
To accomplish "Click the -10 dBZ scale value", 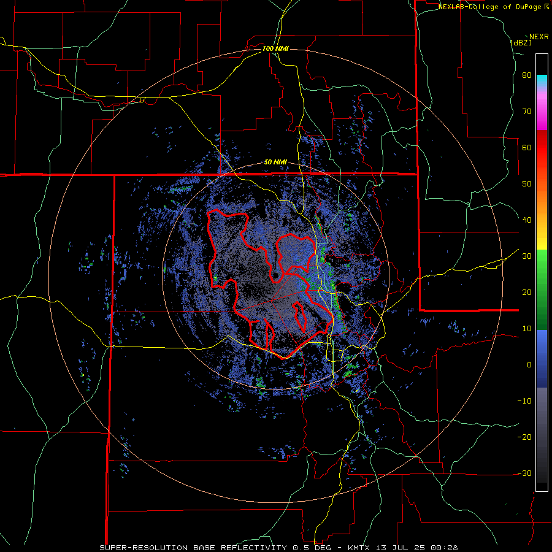I will click(x=524, y=401).
